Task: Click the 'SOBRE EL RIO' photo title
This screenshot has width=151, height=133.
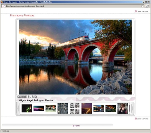Action: pyautogui.click(x=27, y=97)
